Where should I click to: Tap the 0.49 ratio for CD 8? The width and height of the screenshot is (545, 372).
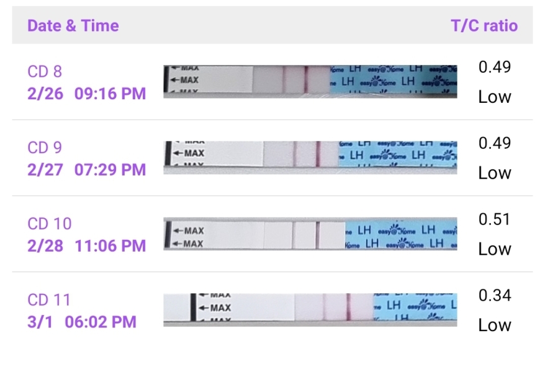[x=494, y=67]
